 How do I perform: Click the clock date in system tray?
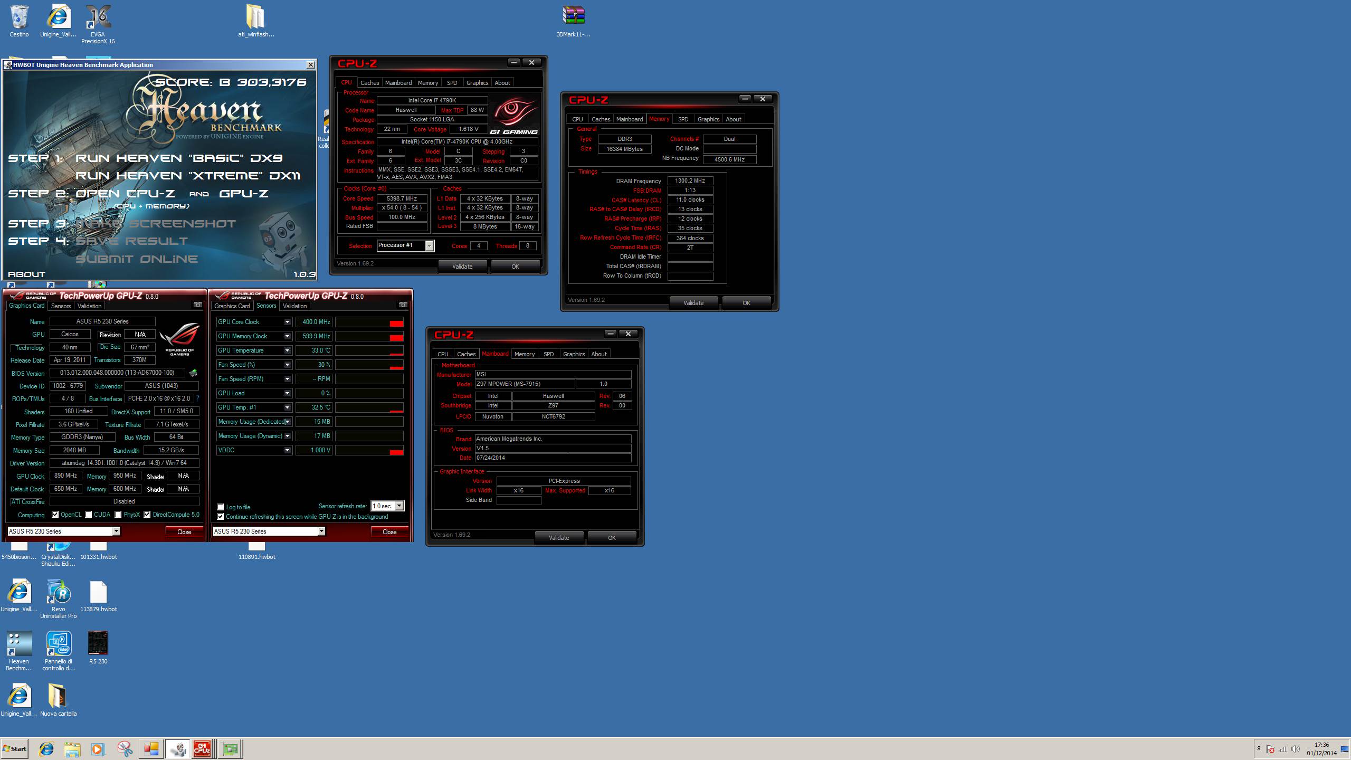click(x=1322, y=753)
